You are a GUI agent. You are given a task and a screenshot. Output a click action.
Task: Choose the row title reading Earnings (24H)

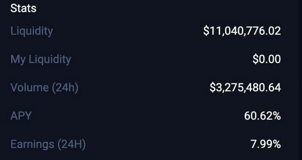click(48, 144)
